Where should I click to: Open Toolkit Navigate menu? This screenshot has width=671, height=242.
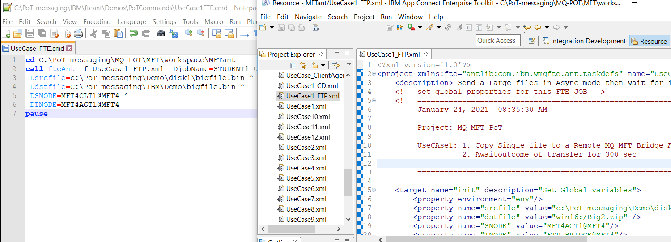pyautogui.click(x=308, y=17)
